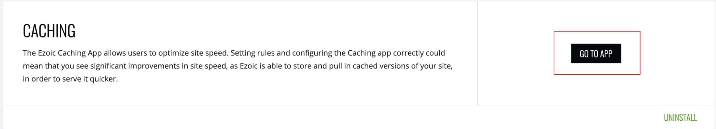Click the line beginning "mean that you see significant"
The height and width of the screenshot is (129, 716).
pyautogui.click(x=237, y=66)
